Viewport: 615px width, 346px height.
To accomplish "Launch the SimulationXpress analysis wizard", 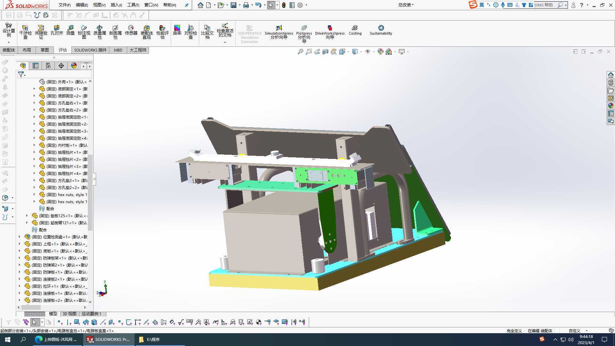I will (x=279, y=31).
